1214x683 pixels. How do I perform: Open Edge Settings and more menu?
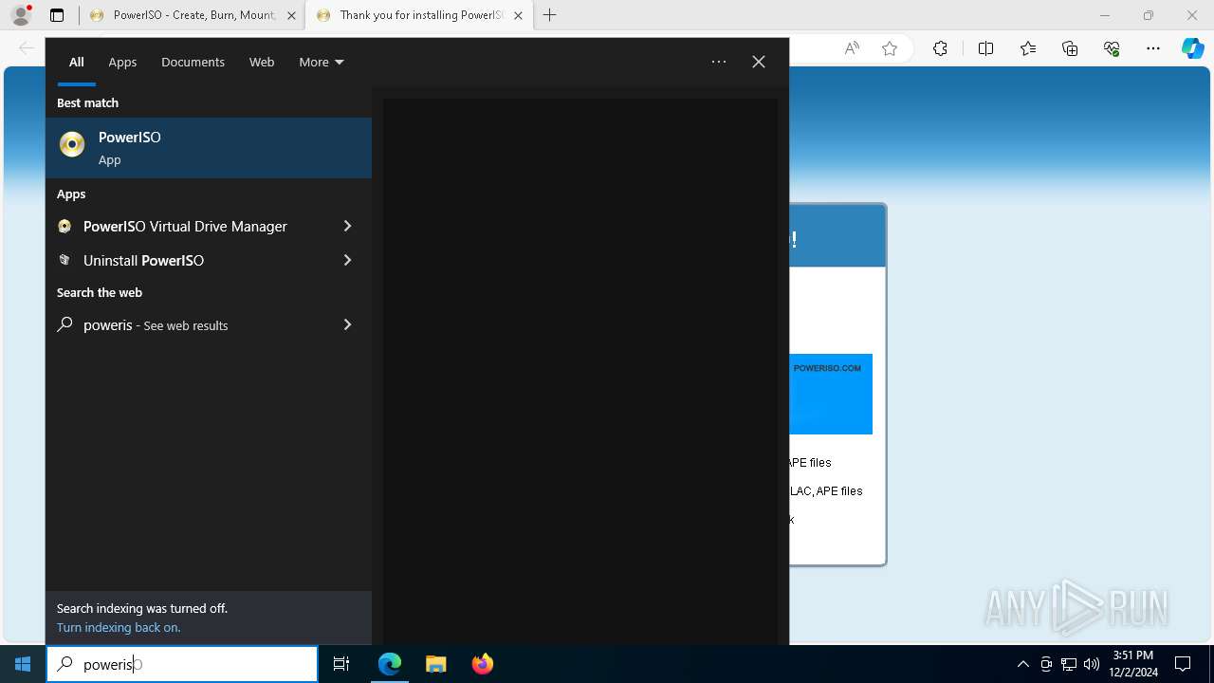[1153, 48]
